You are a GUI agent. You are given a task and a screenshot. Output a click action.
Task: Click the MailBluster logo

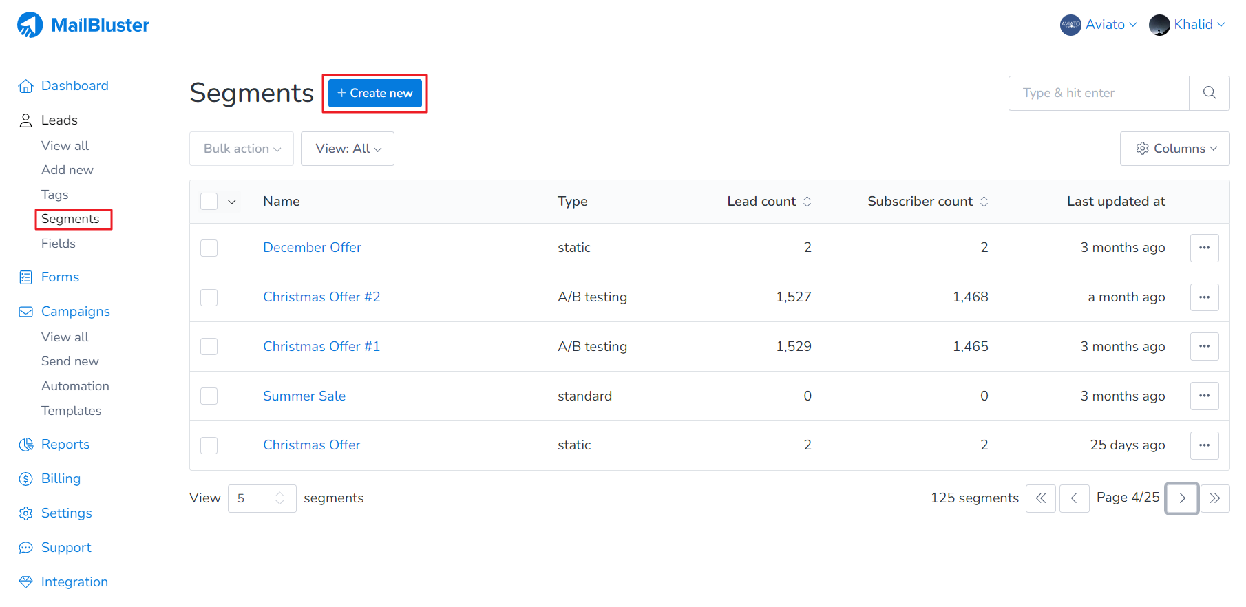83,25
